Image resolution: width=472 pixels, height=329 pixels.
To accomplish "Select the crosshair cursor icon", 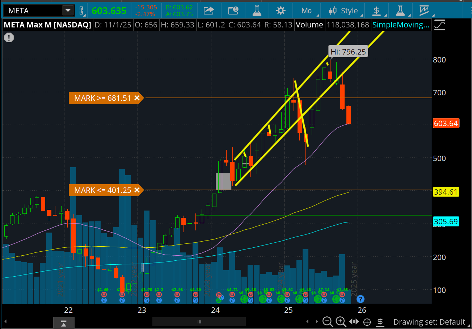I will point(367,322).
